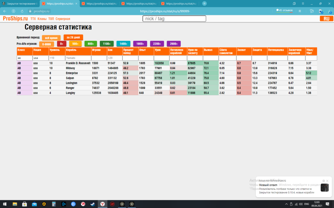Open a new browser tab with plus

pos(204,3)
